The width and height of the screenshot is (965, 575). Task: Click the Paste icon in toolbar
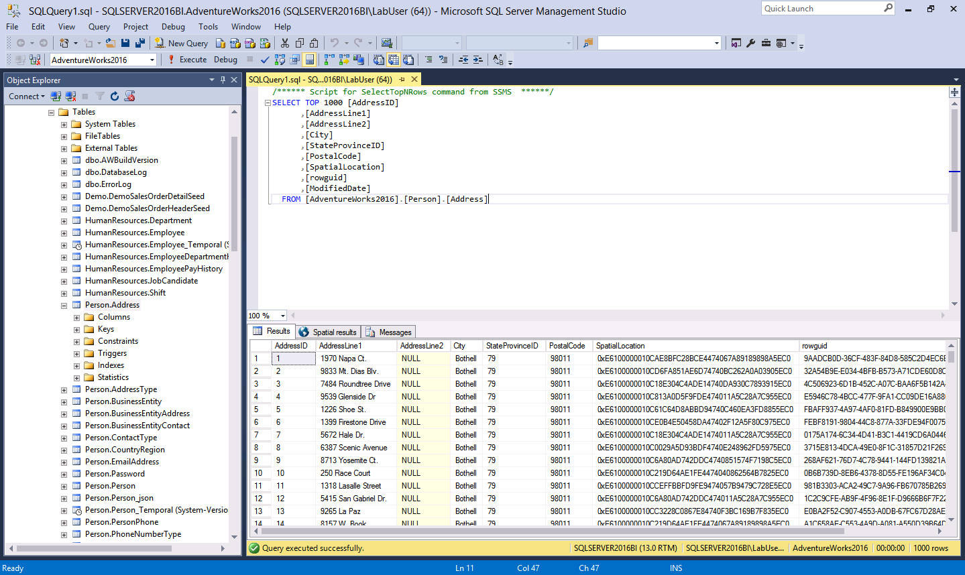(x=315, y=43)
